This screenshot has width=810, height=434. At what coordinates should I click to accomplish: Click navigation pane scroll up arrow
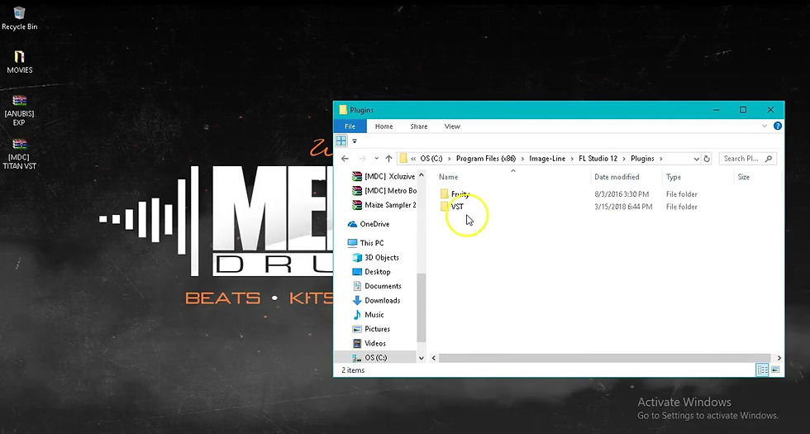pyautogui.click(x=422, y=175)
